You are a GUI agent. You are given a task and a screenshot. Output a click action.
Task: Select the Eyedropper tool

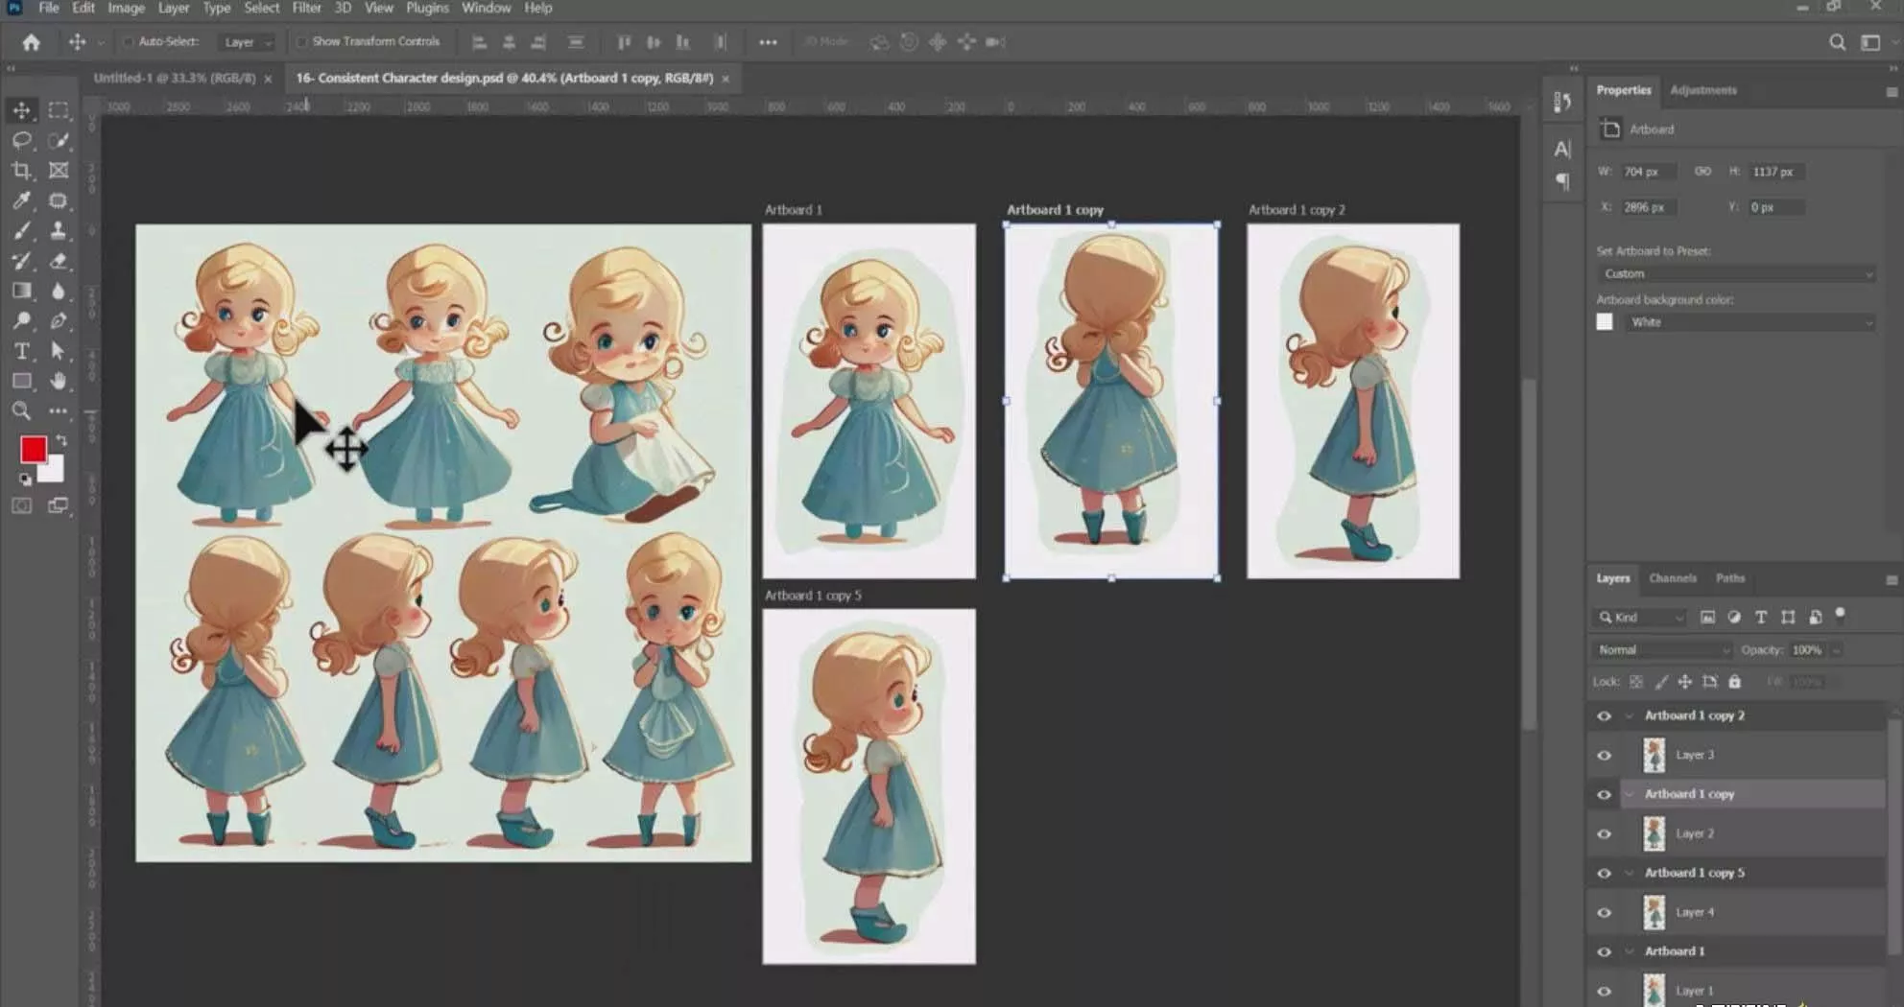click(x=21, y=200)
